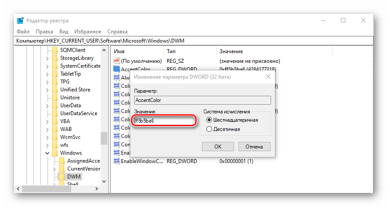Expand the CurrentVersion tree node
This screenshot has height=207, width=388.
tap(55, 169)
